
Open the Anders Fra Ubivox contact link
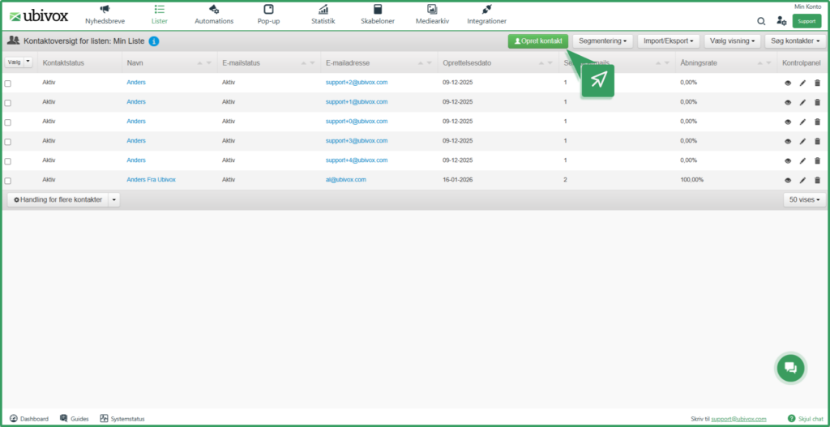pyautogui.click(x=152, y=179)
